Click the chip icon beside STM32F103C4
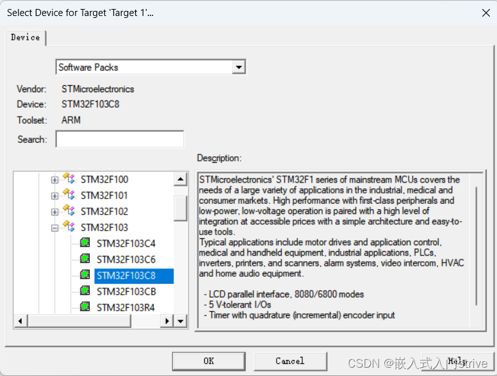497x376 pixels. 85,243
